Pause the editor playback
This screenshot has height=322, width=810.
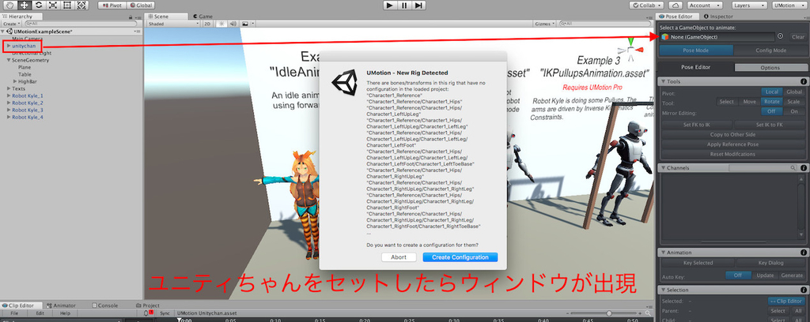404,6
